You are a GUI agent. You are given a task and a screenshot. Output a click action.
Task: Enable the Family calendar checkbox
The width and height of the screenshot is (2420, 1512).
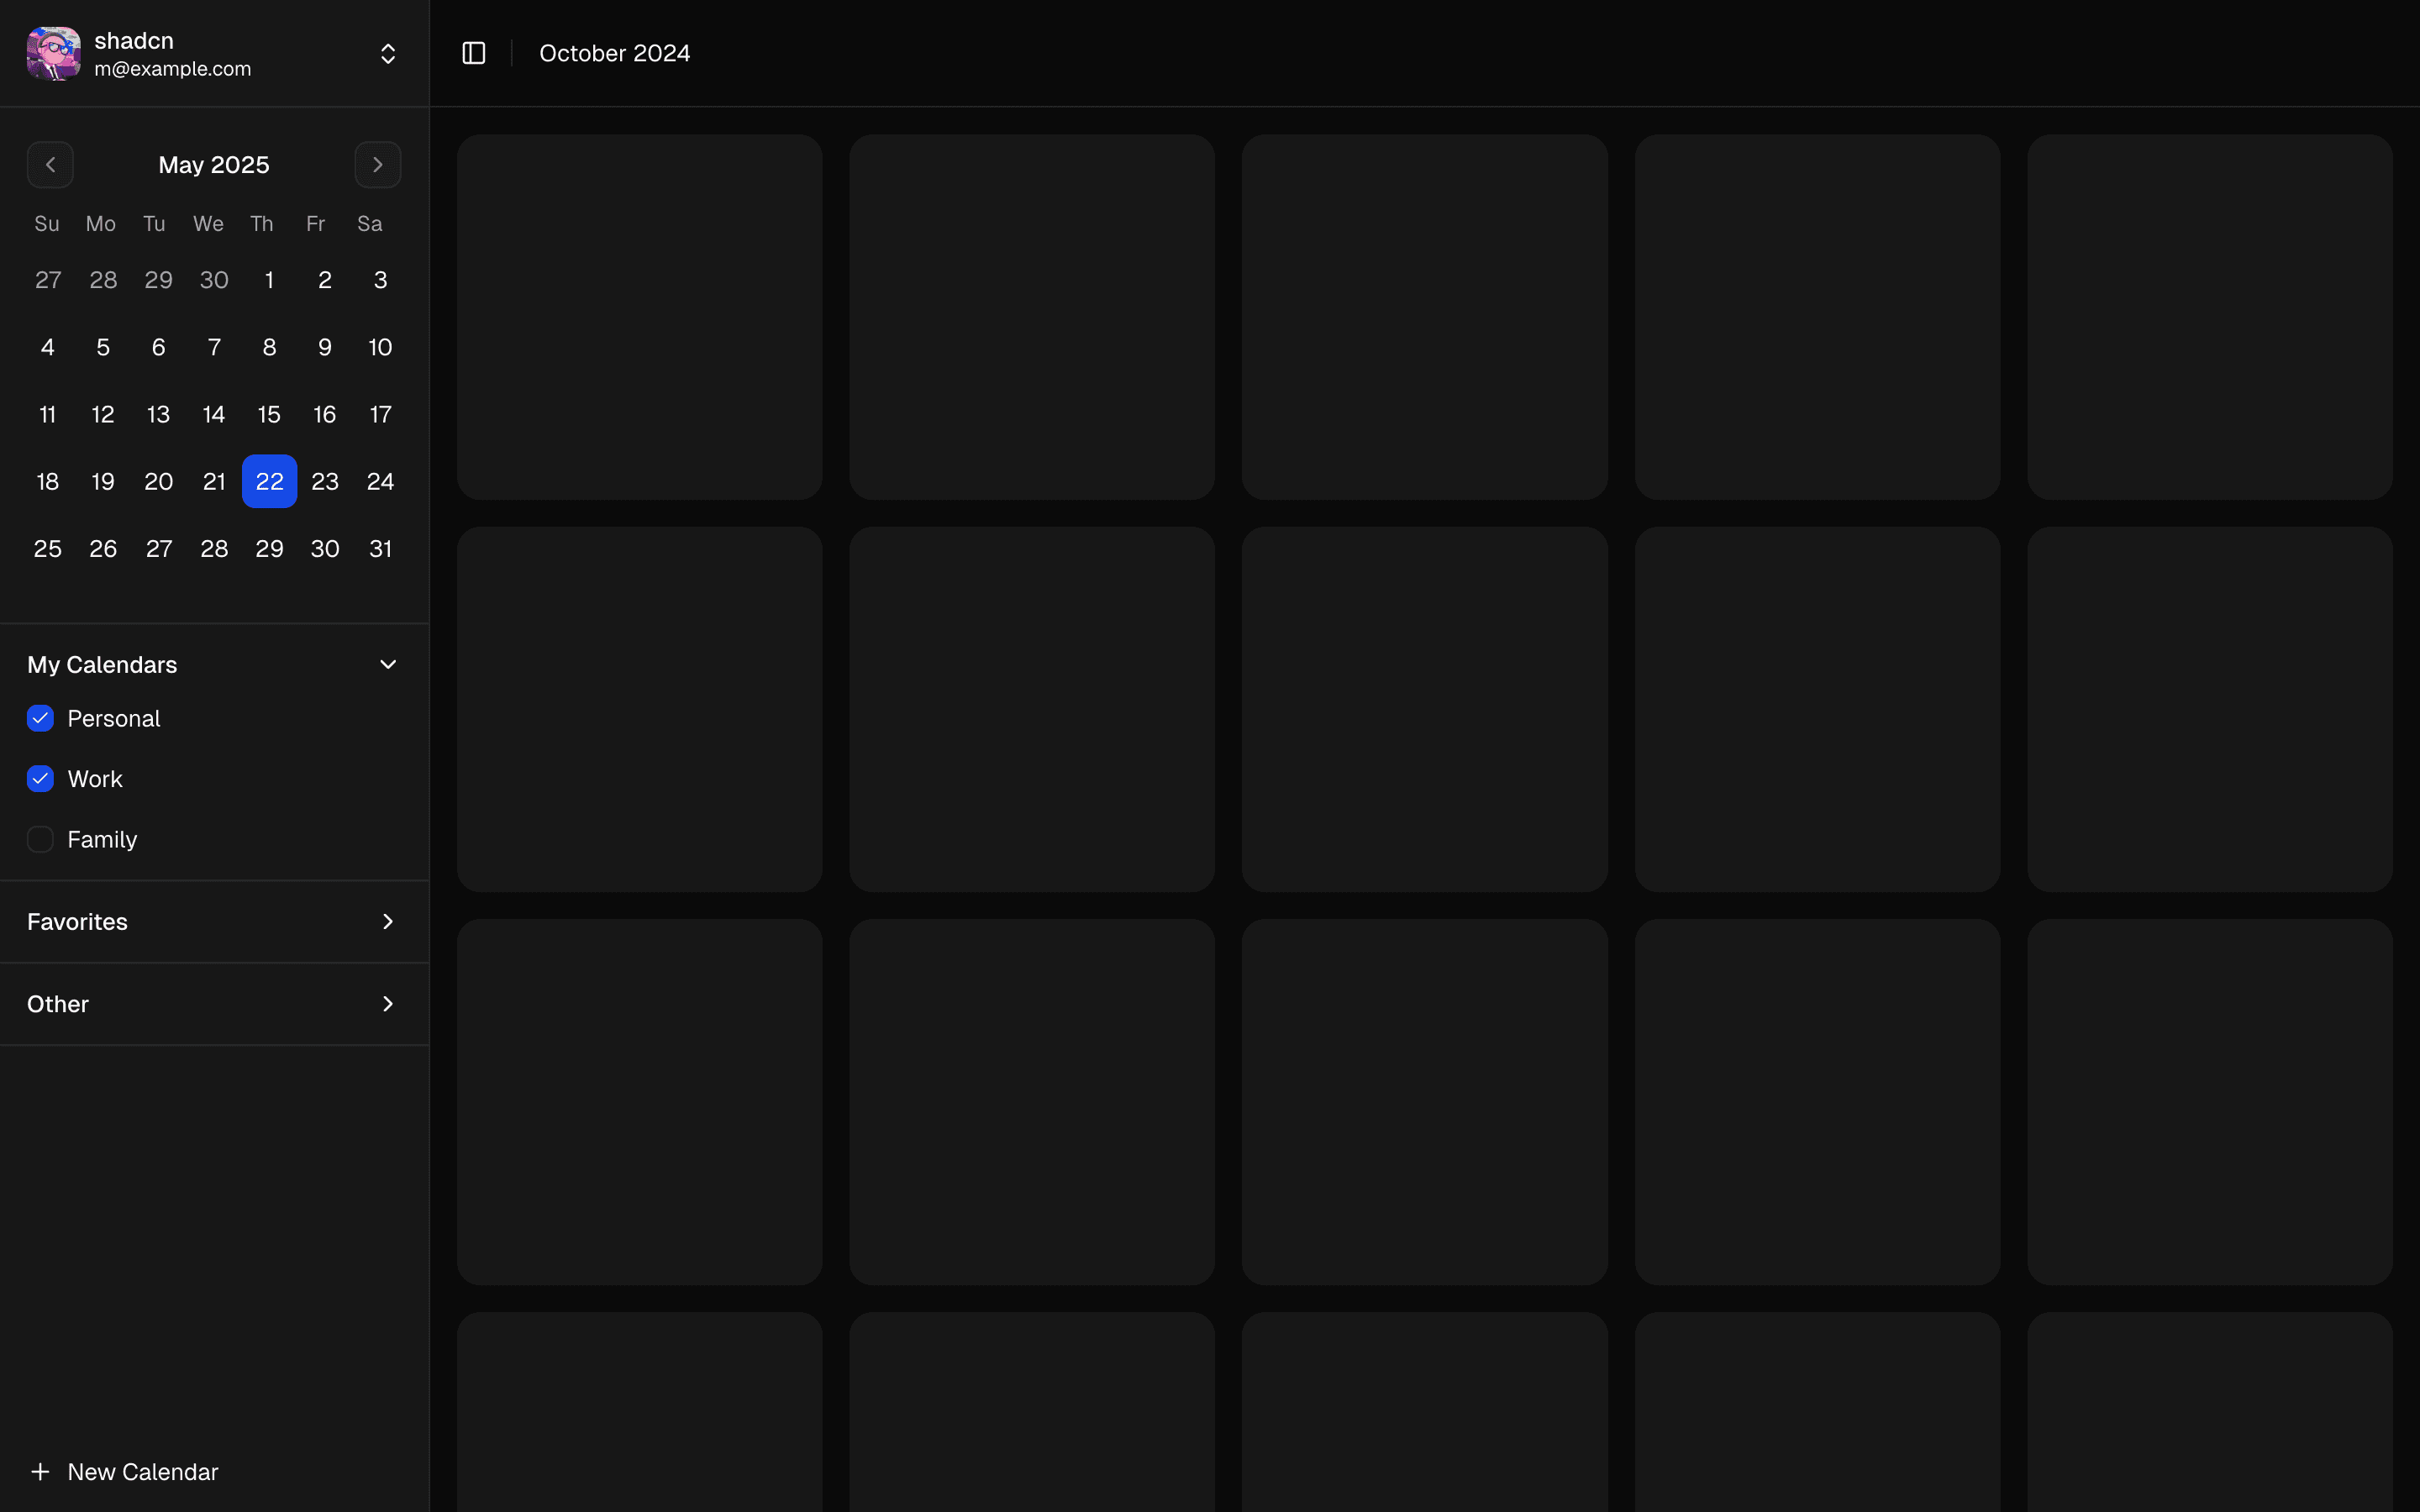(x=40, y=840)
